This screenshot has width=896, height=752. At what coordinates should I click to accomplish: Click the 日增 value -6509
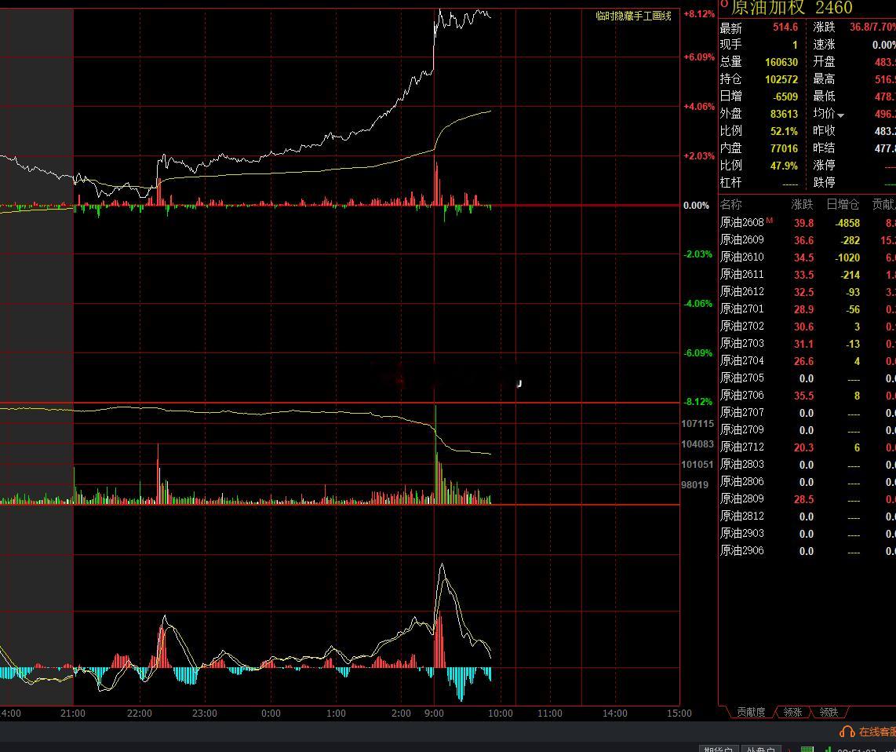pyautogui.click(x=785, y=96)
